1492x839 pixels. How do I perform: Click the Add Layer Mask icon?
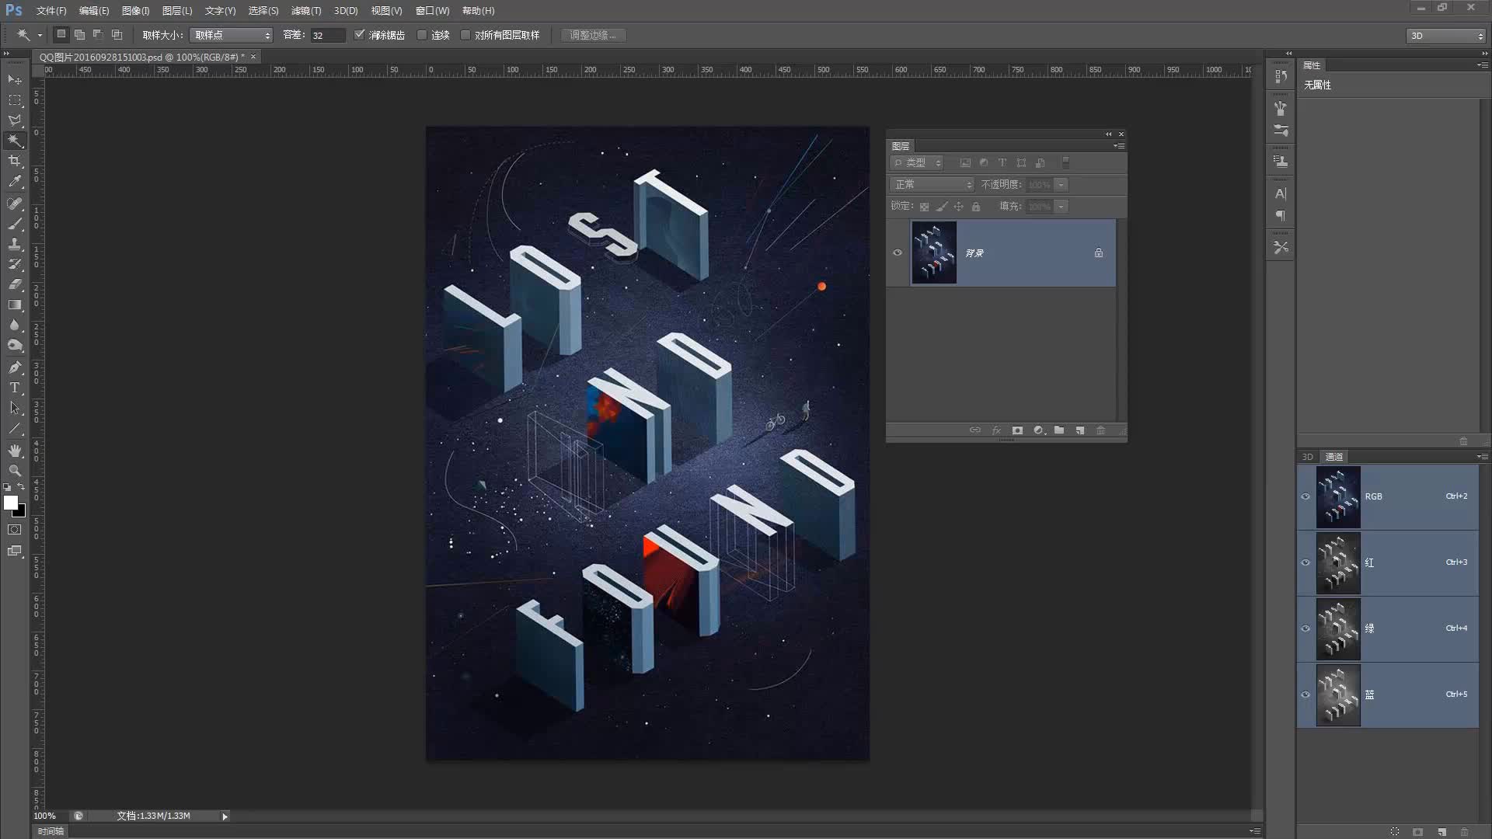(1016, 430)
